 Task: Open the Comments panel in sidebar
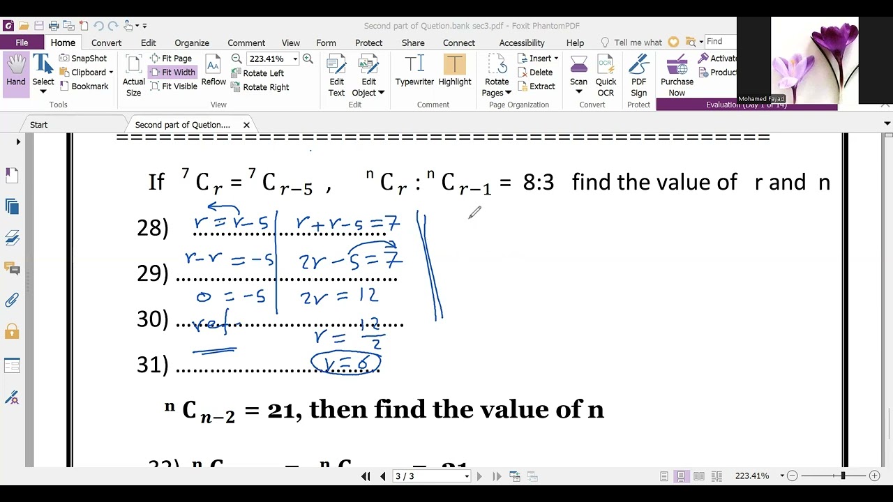pyautogui.click(x=12, y=268)
